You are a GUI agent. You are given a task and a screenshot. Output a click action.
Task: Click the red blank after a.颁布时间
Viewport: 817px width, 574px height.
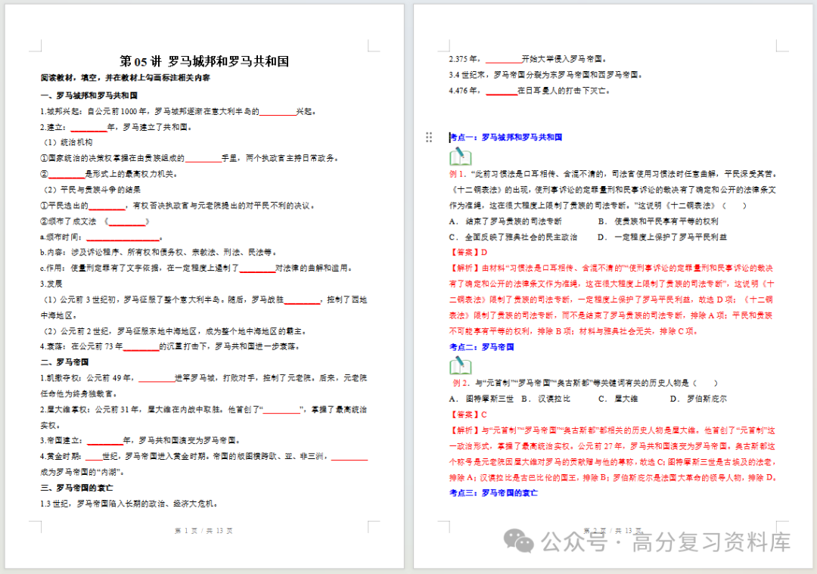tap(123, 237)
